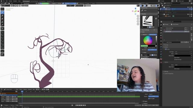Play the animation in reverse

[80, 105]
